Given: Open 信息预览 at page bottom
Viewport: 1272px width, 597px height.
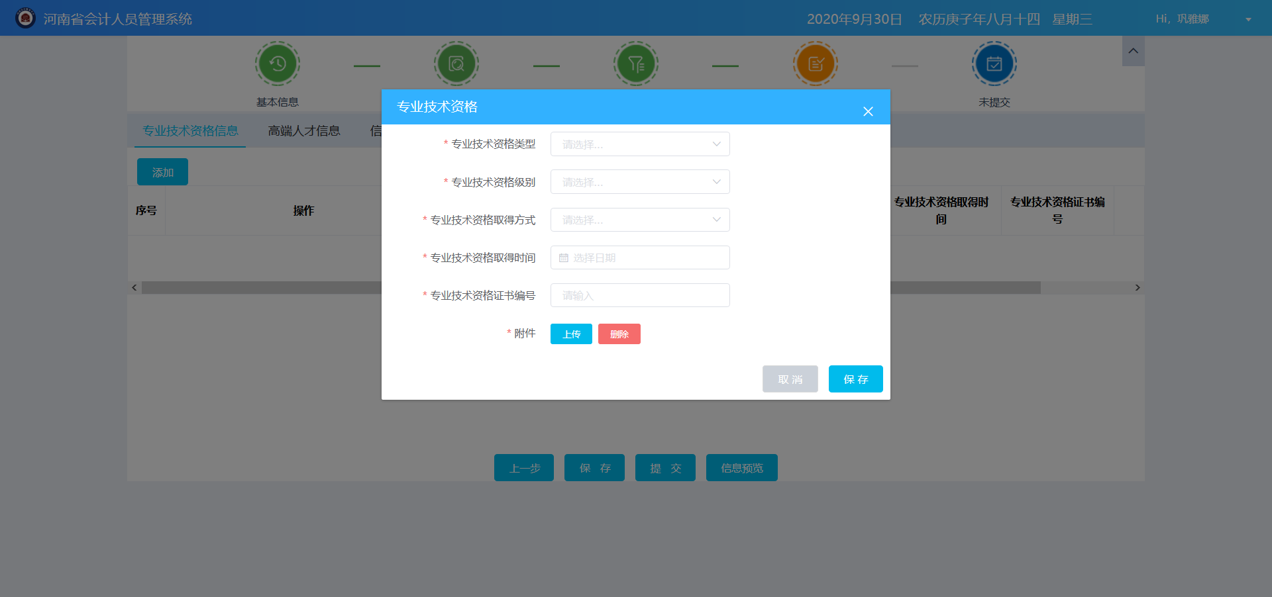Looking at the screenshot, I should pyautogui.click(x=741, y=467).
